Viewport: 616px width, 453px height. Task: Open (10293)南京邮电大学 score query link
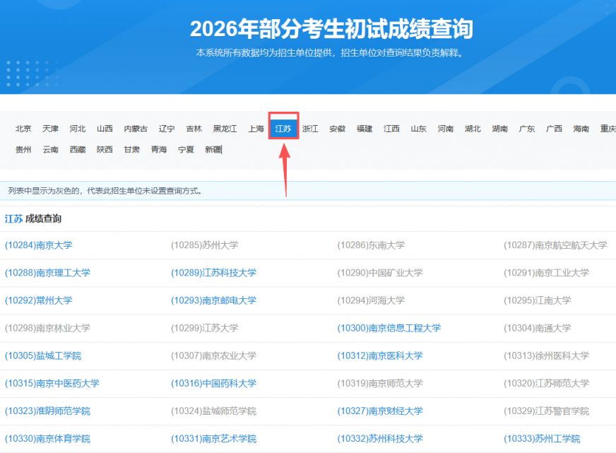coord(214,300)
